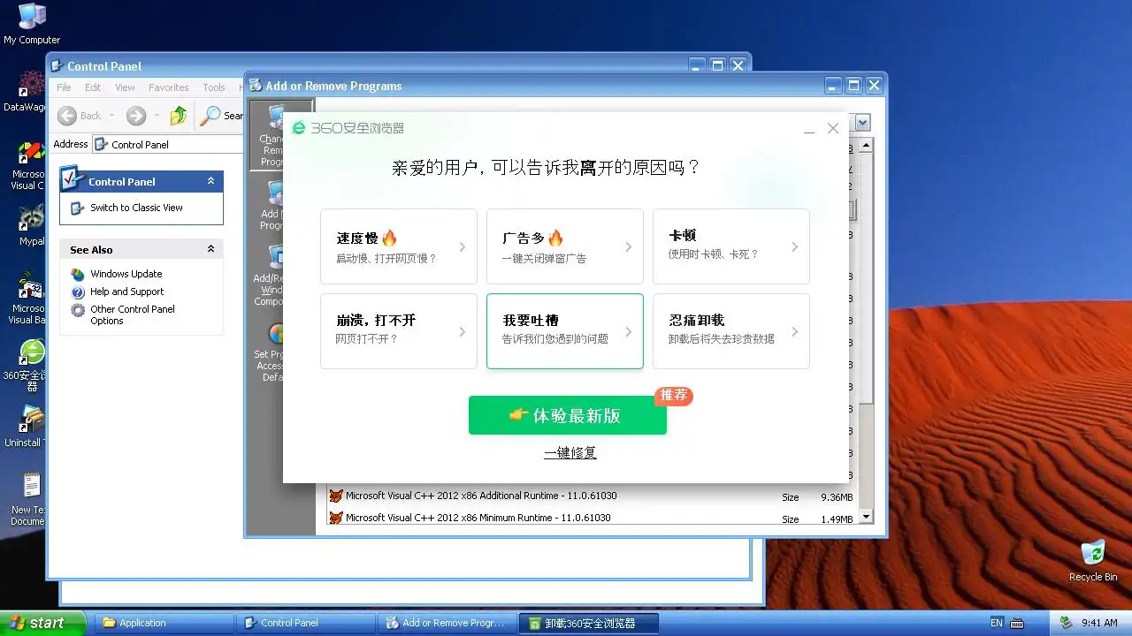
Task: Click the system tray clock 9:41 AM
Action: click(1099, 623)
